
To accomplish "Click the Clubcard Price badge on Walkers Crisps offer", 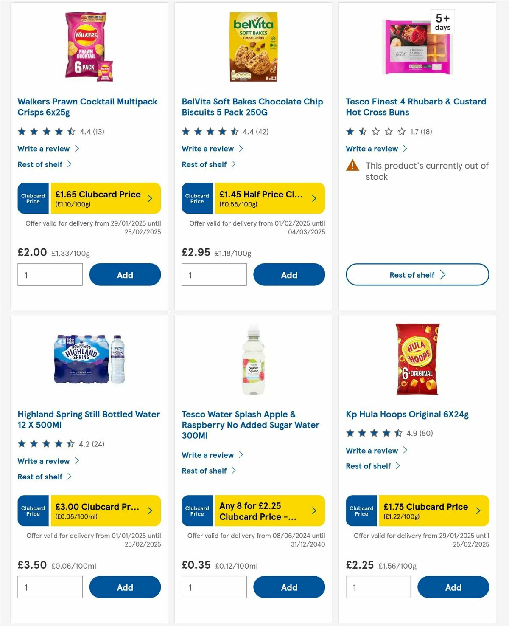I will click(x=33, y=198).
